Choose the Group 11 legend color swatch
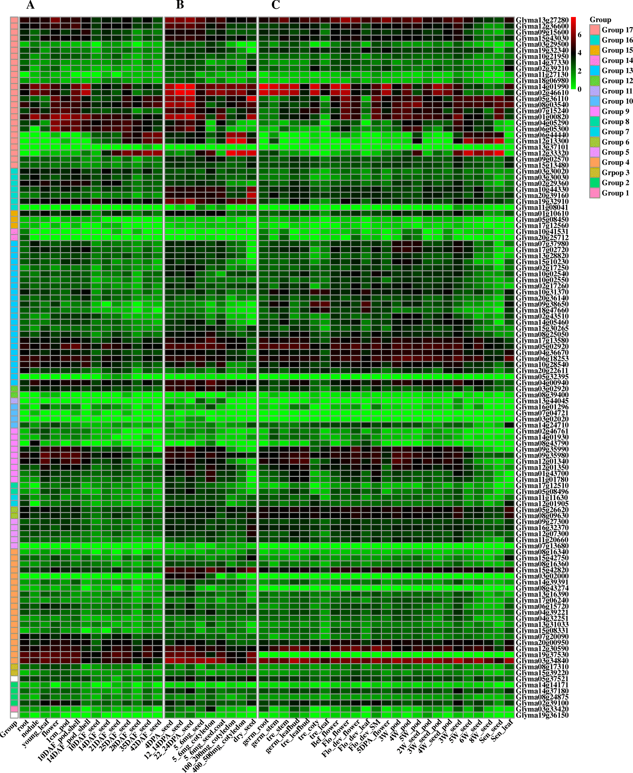 point(594,91)
